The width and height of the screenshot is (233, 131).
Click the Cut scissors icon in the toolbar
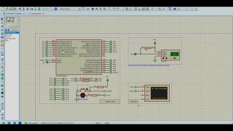123,9
